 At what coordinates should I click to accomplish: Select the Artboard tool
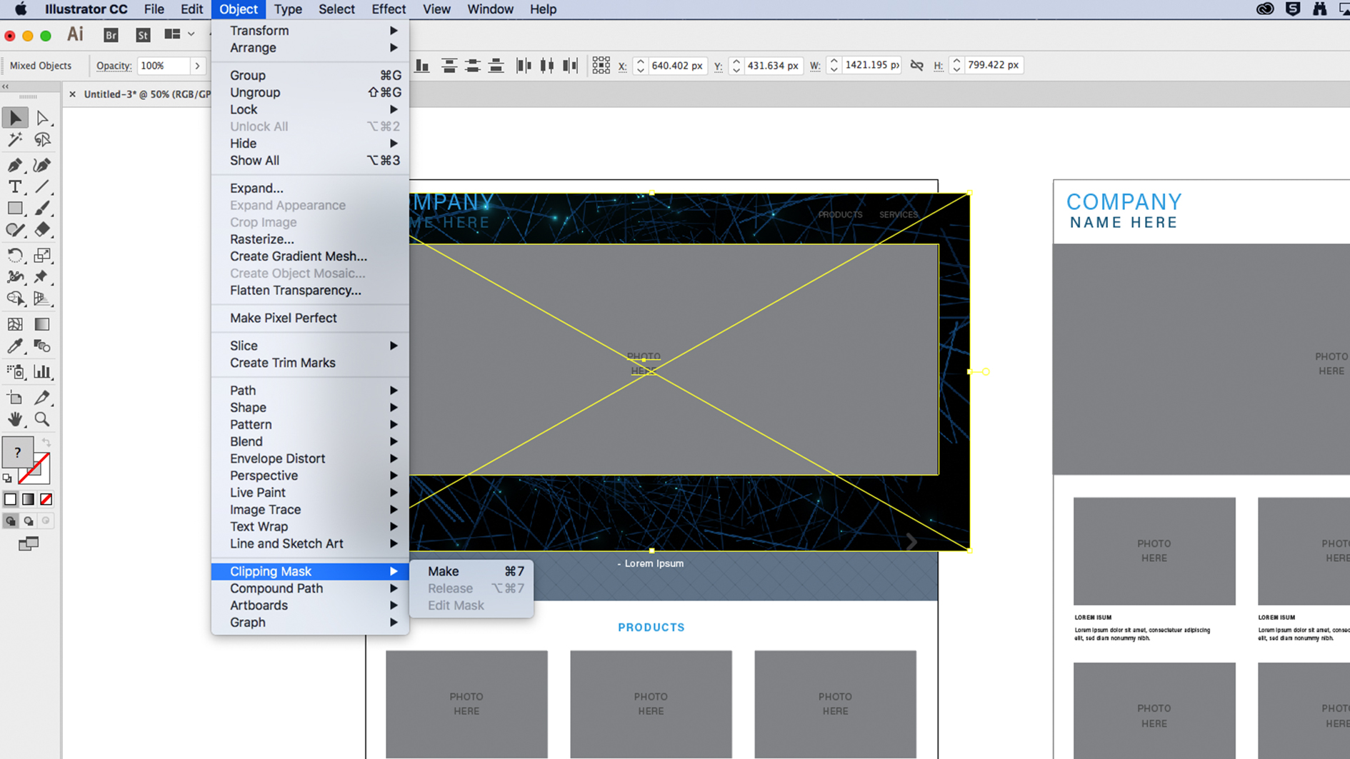[x=15, y=398]
